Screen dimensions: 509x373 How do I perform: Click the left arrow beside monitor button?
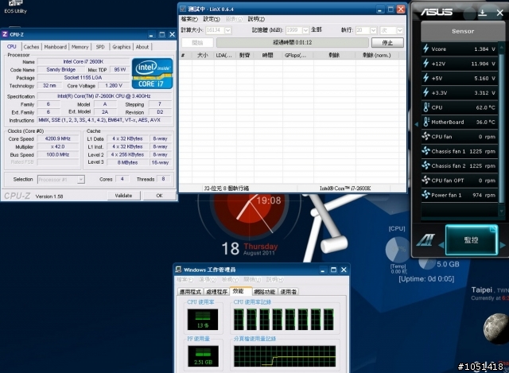[441, 245]
